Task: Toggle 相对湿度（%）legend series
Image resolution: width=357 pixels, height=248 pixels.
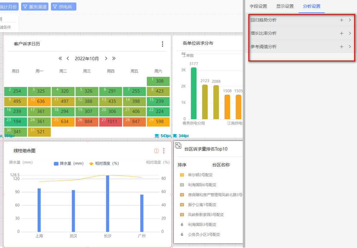Action: (104, 164)
